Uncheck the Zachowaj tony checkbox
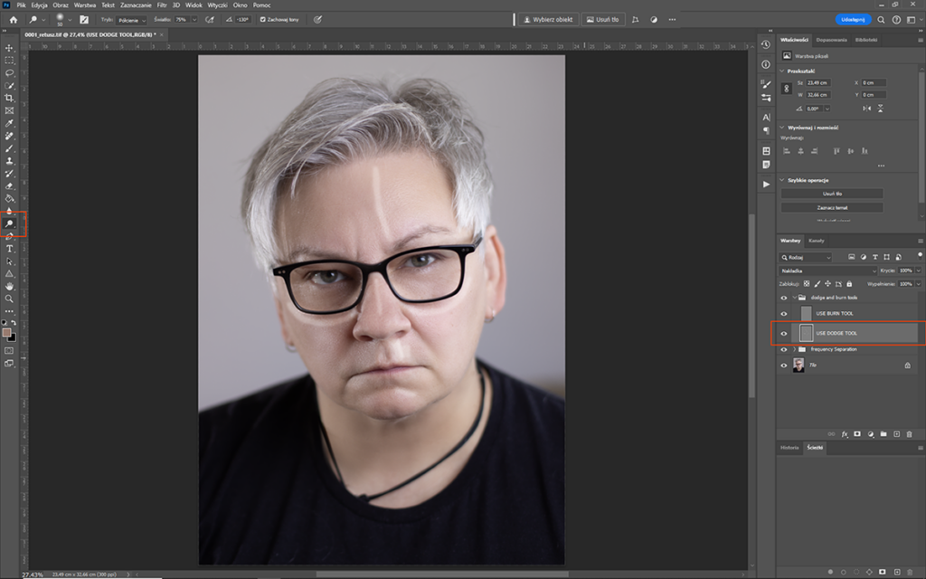Image resolution: width=926 pixels, height=579 pixels. [x=263, y=19]
